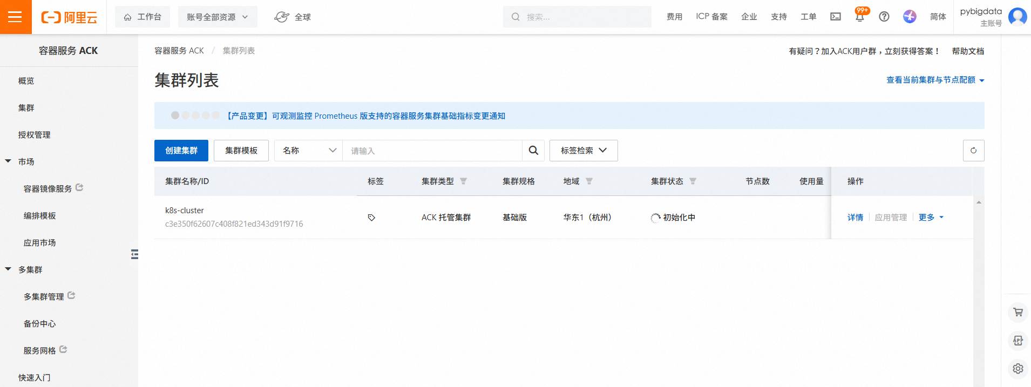Open the shopping cart side icon
1031x387 pixels.
[1018, 312]
